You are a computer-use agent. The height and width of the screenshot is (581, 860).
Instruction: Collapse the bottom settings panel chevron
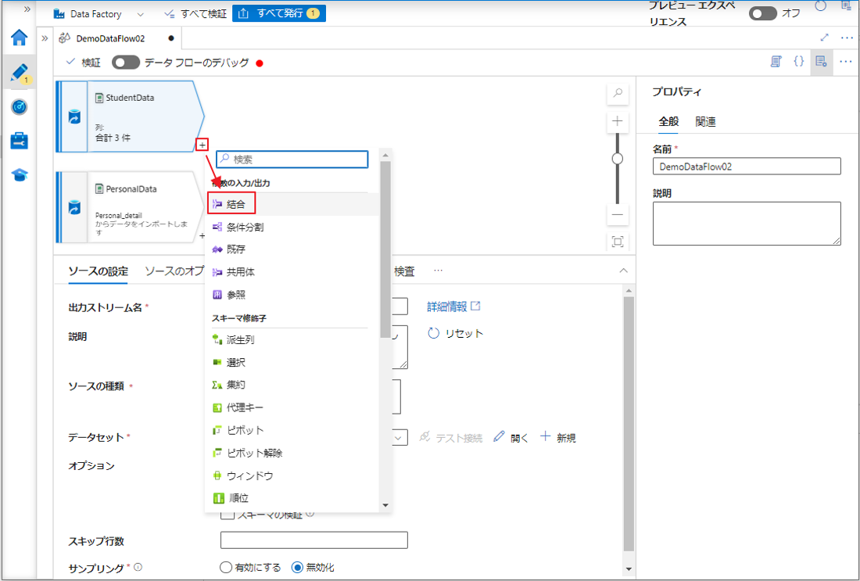(x=623, y=271)
